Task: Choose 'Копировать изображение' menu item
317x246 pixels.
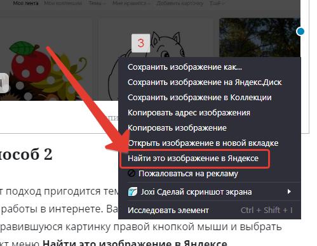Action: coord(210,128)
